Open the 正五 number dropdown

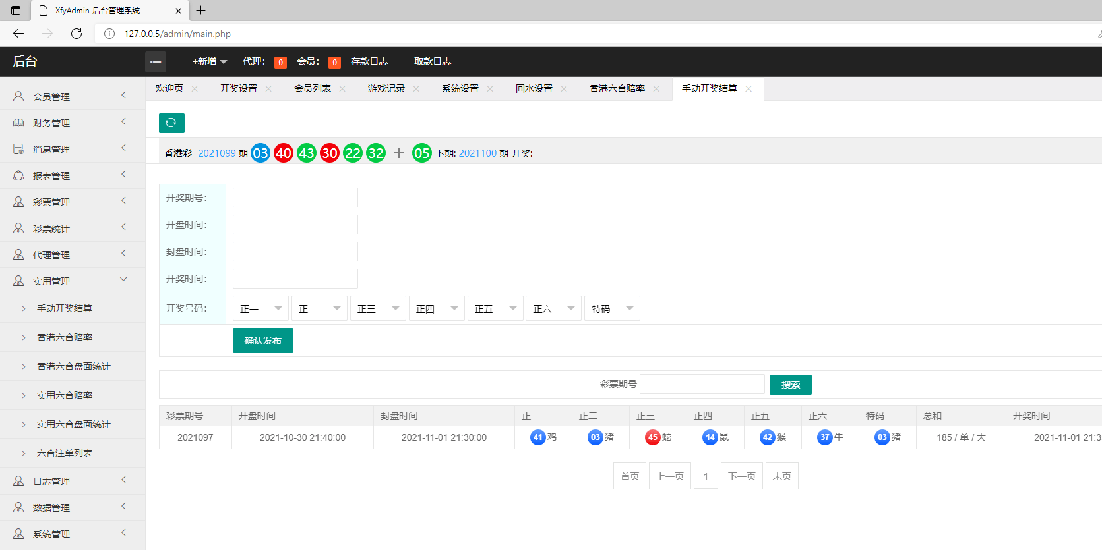tap(495, 308)
